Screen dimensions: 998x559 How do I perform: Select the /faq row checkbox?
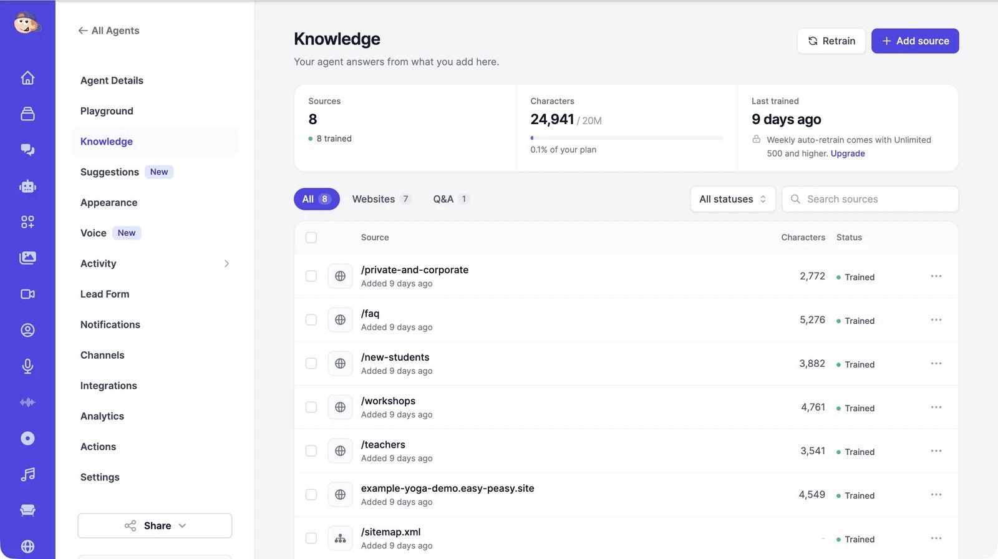coord(311,320)
